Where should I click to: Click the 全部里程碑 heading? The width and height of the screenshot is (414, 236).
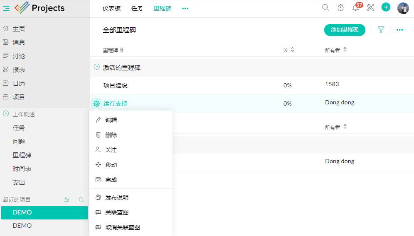coord(119,30)
